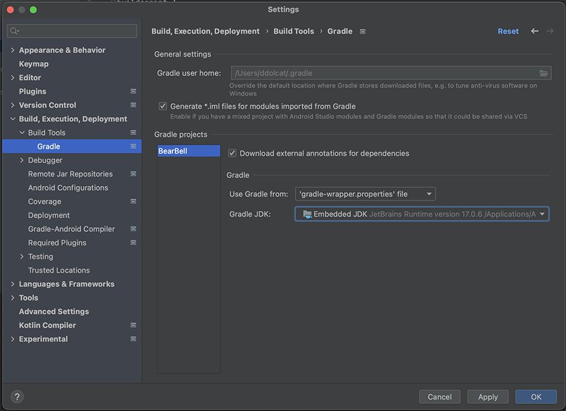Click the icon next to Coverage
This screenshot has width=566, height=411.
point(133,202)
